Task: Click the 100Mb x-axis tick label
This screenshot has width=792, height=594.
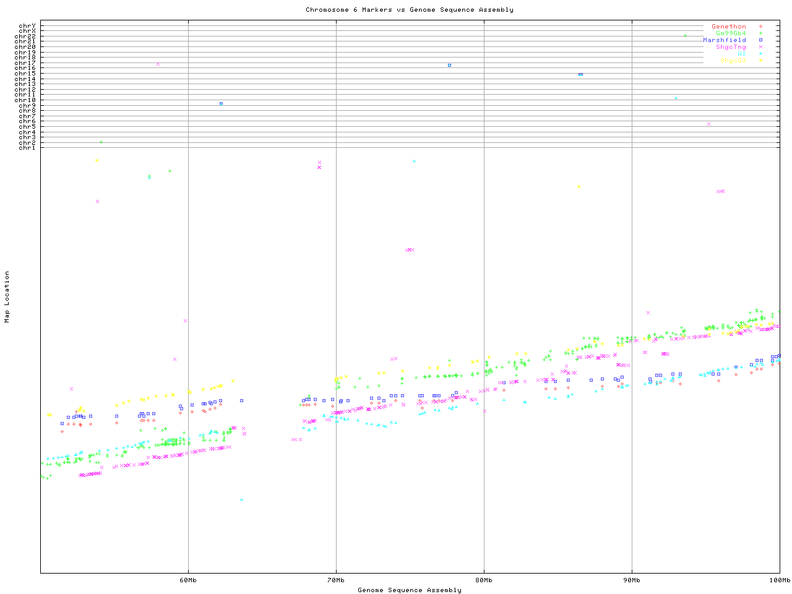Action: [x=779, y=580]
